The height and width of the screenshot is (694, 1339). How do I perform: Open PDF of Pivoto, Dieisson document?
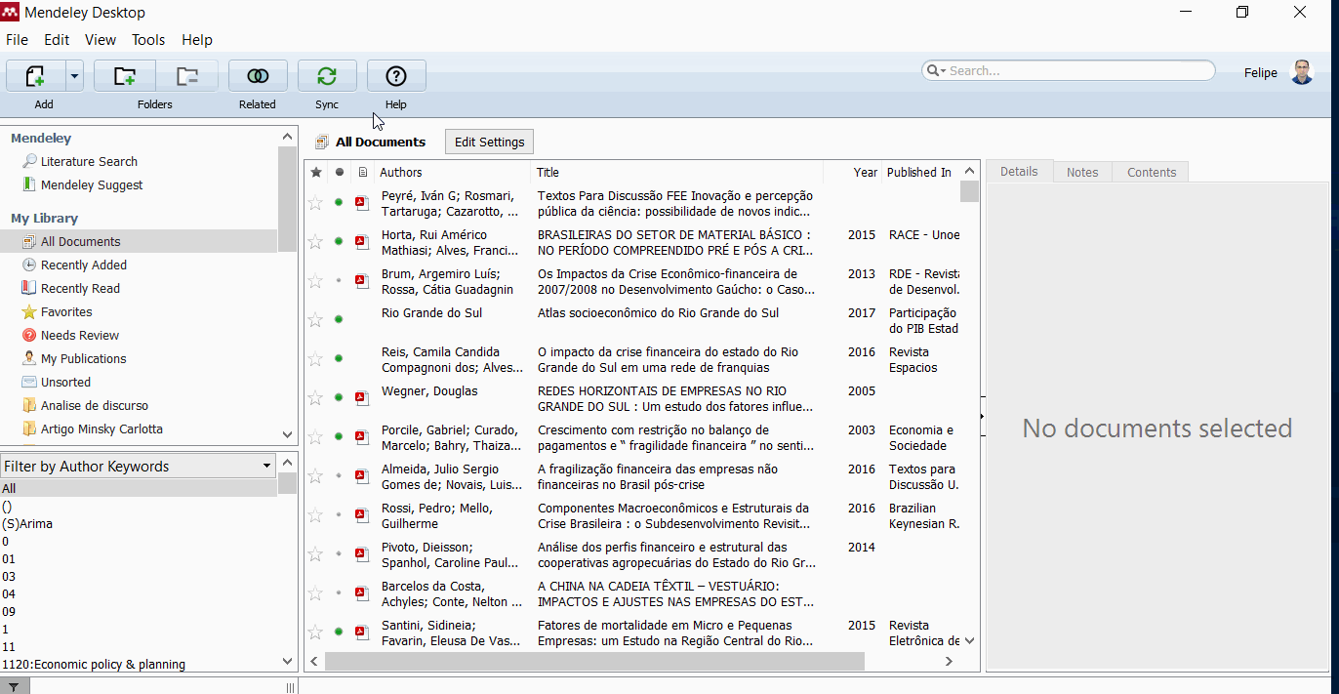coord(361,554)
